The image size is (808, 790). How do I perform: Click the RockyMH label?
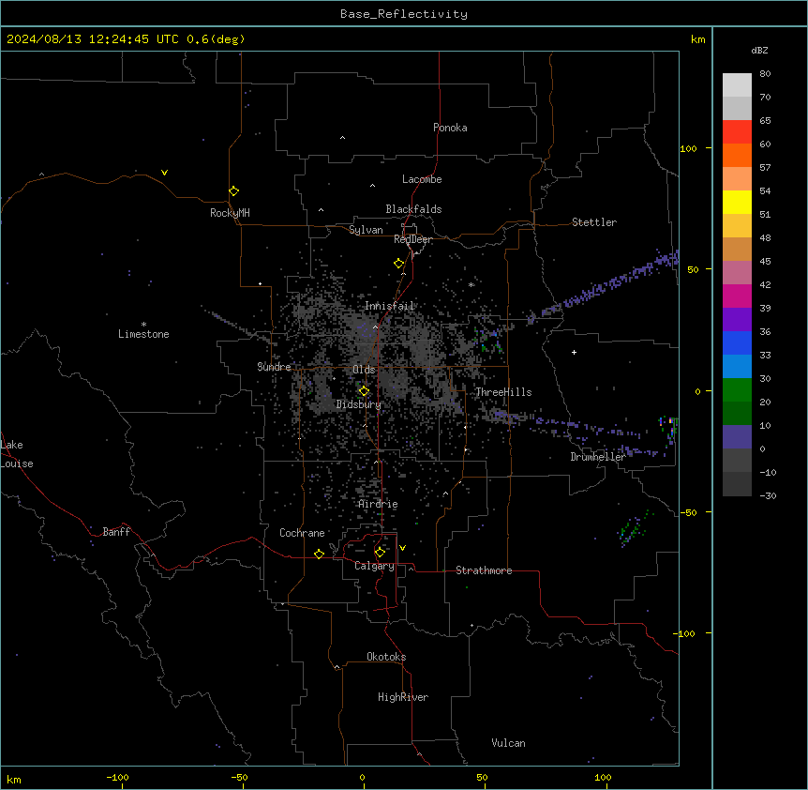[230, 213]
